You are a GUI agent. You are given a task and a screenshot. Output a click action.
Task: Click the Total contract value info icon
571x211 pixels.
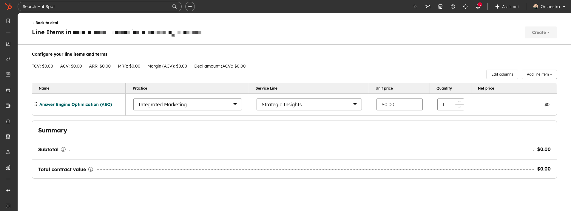91,169
